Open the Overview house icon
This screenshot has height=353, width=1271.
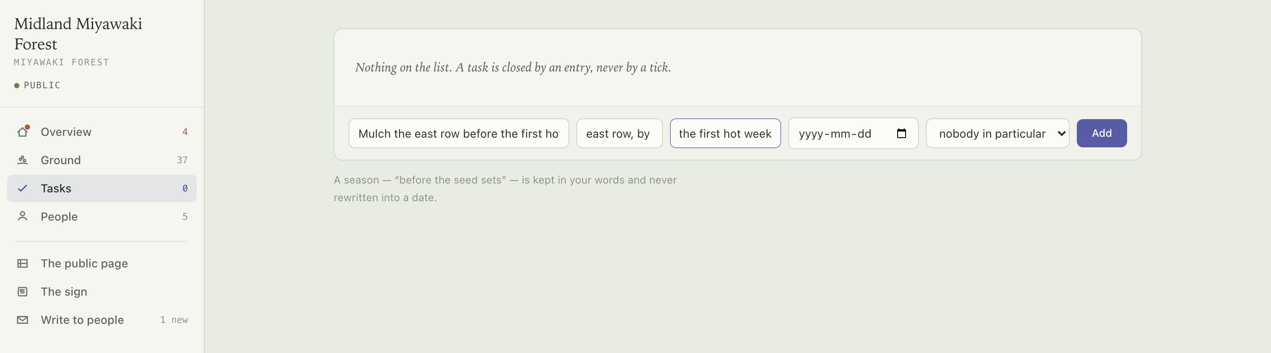pos(23,131)
